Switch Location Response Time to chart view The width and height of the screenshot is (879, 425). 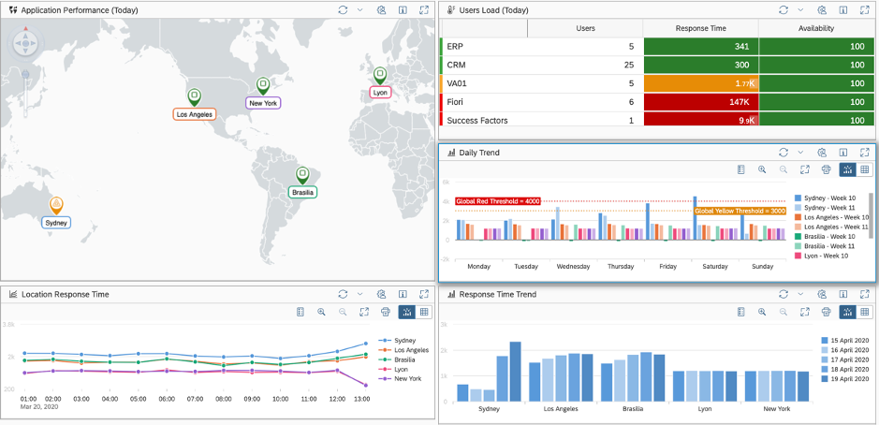click(407, 312)
